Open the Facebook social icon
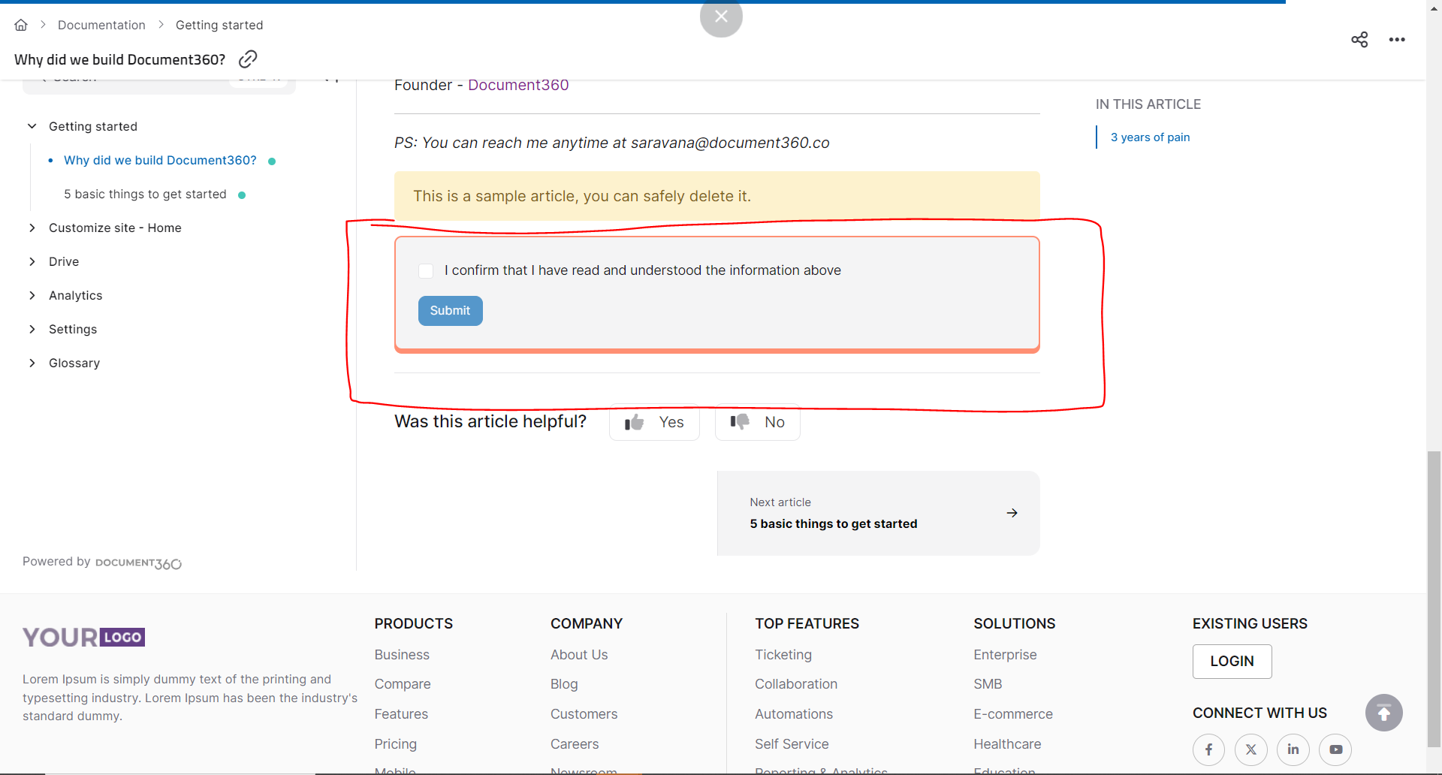The image size is (1442, 775). point(1208,749)
